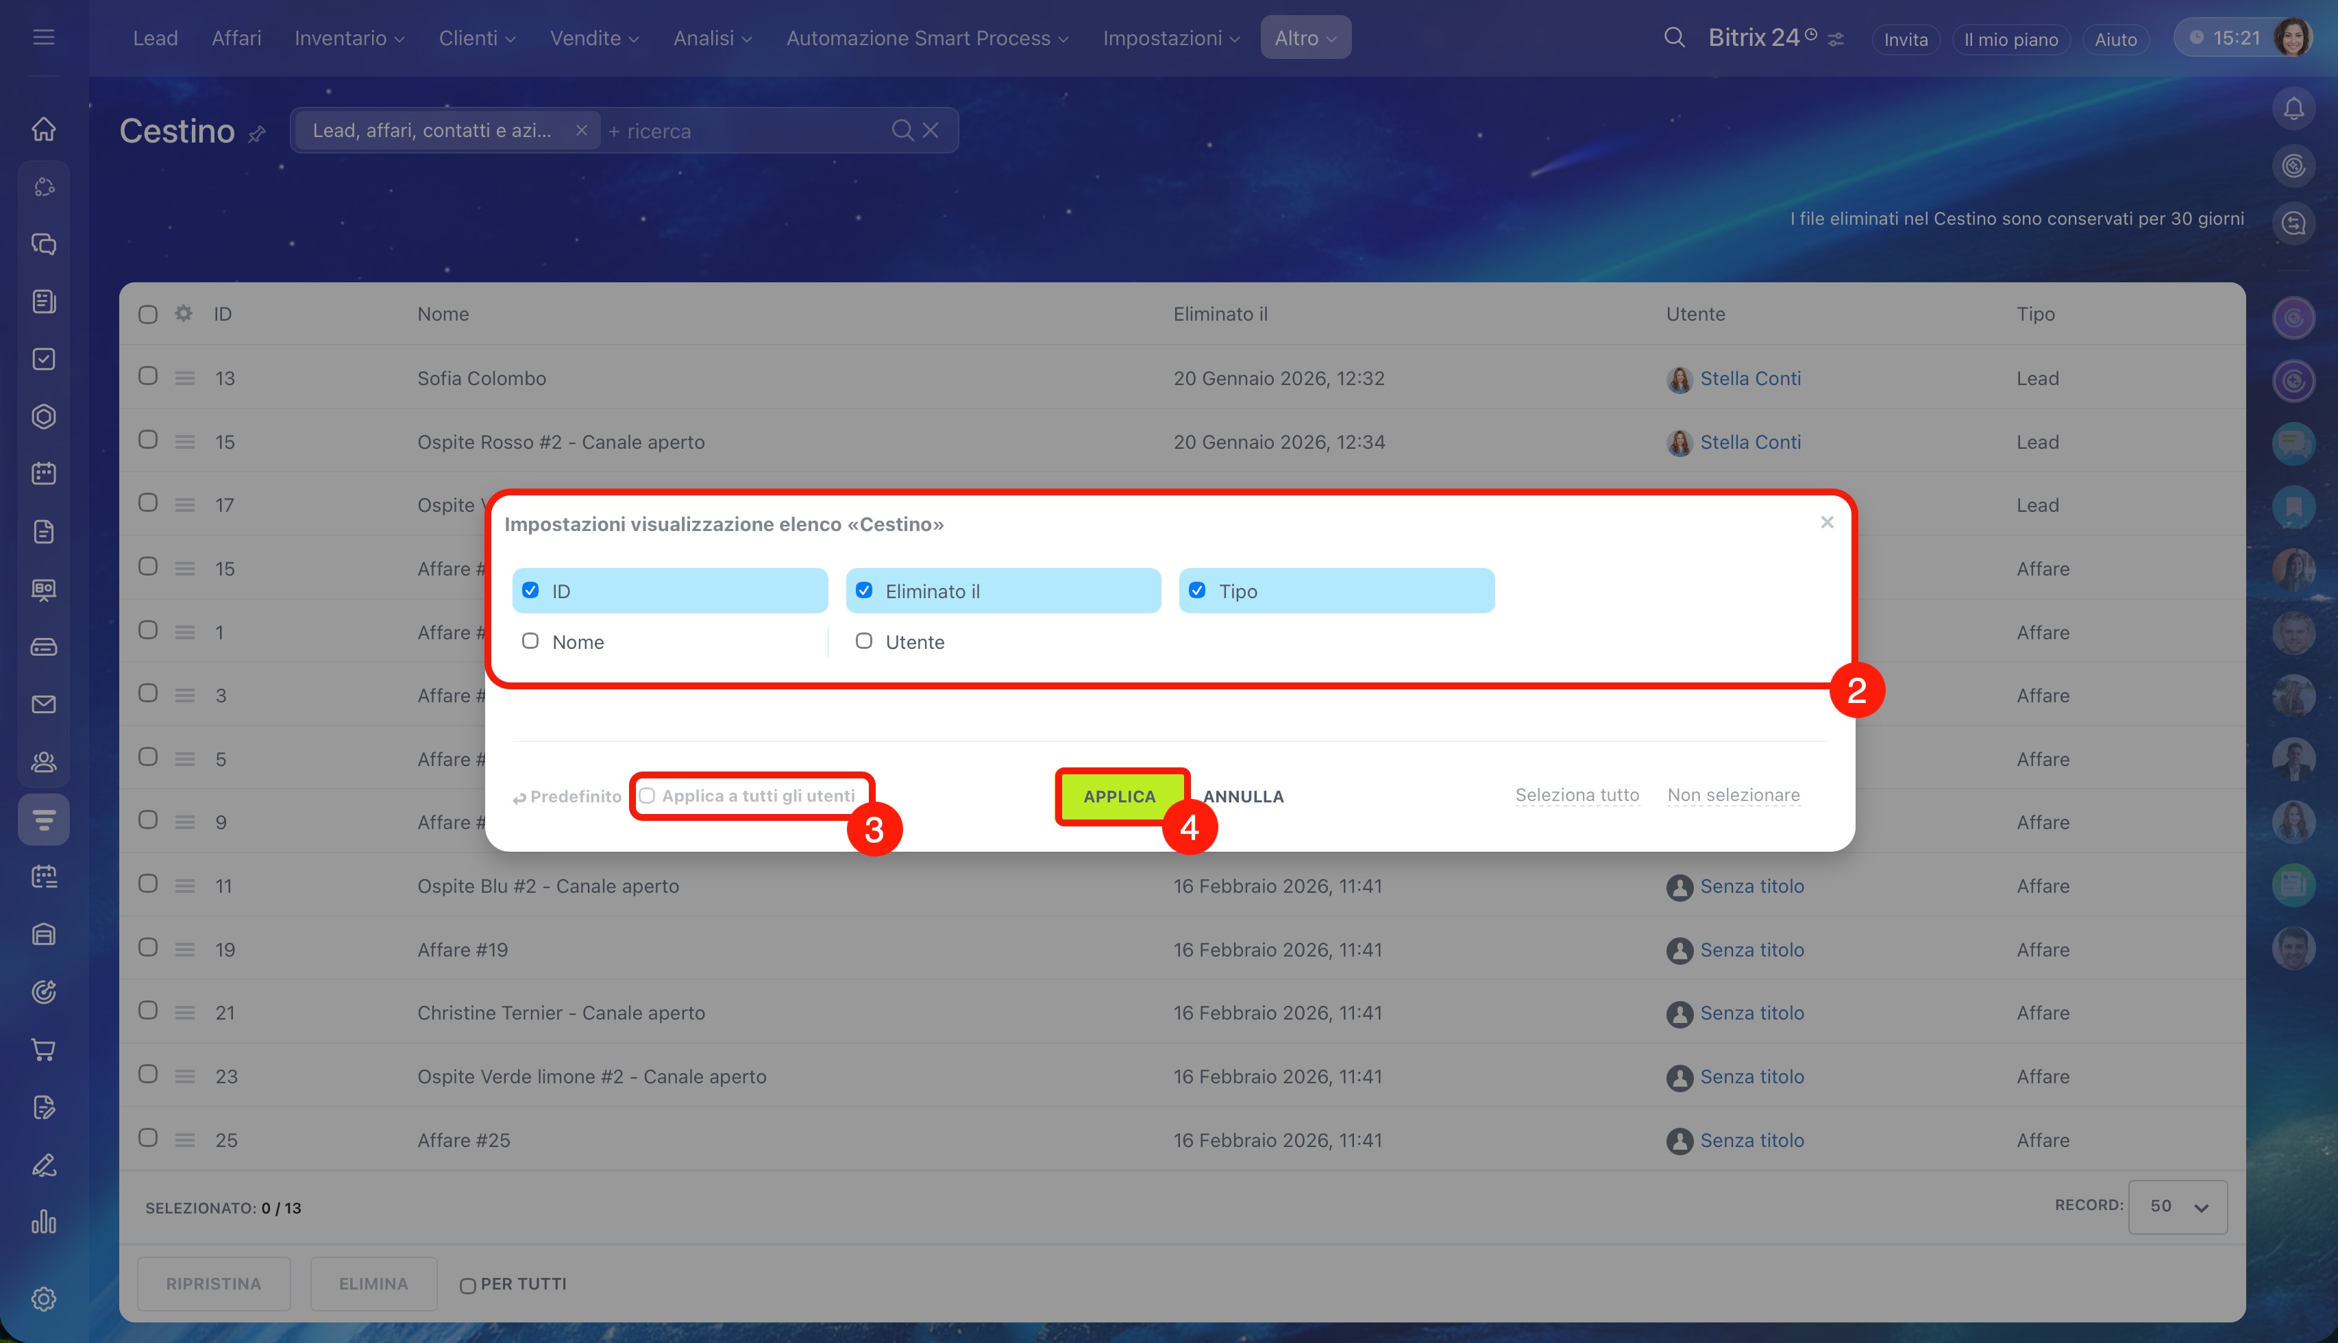Uncheck the Tipo column checkbox
Screen dimensions: 2338x1343
(x=1197, y=591)
